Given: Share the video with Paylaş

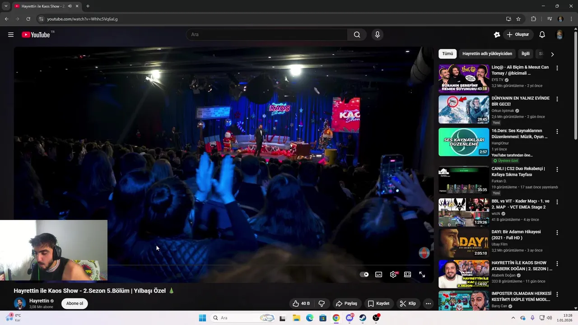Looking at the screenshot, I should tap(346, 303).
